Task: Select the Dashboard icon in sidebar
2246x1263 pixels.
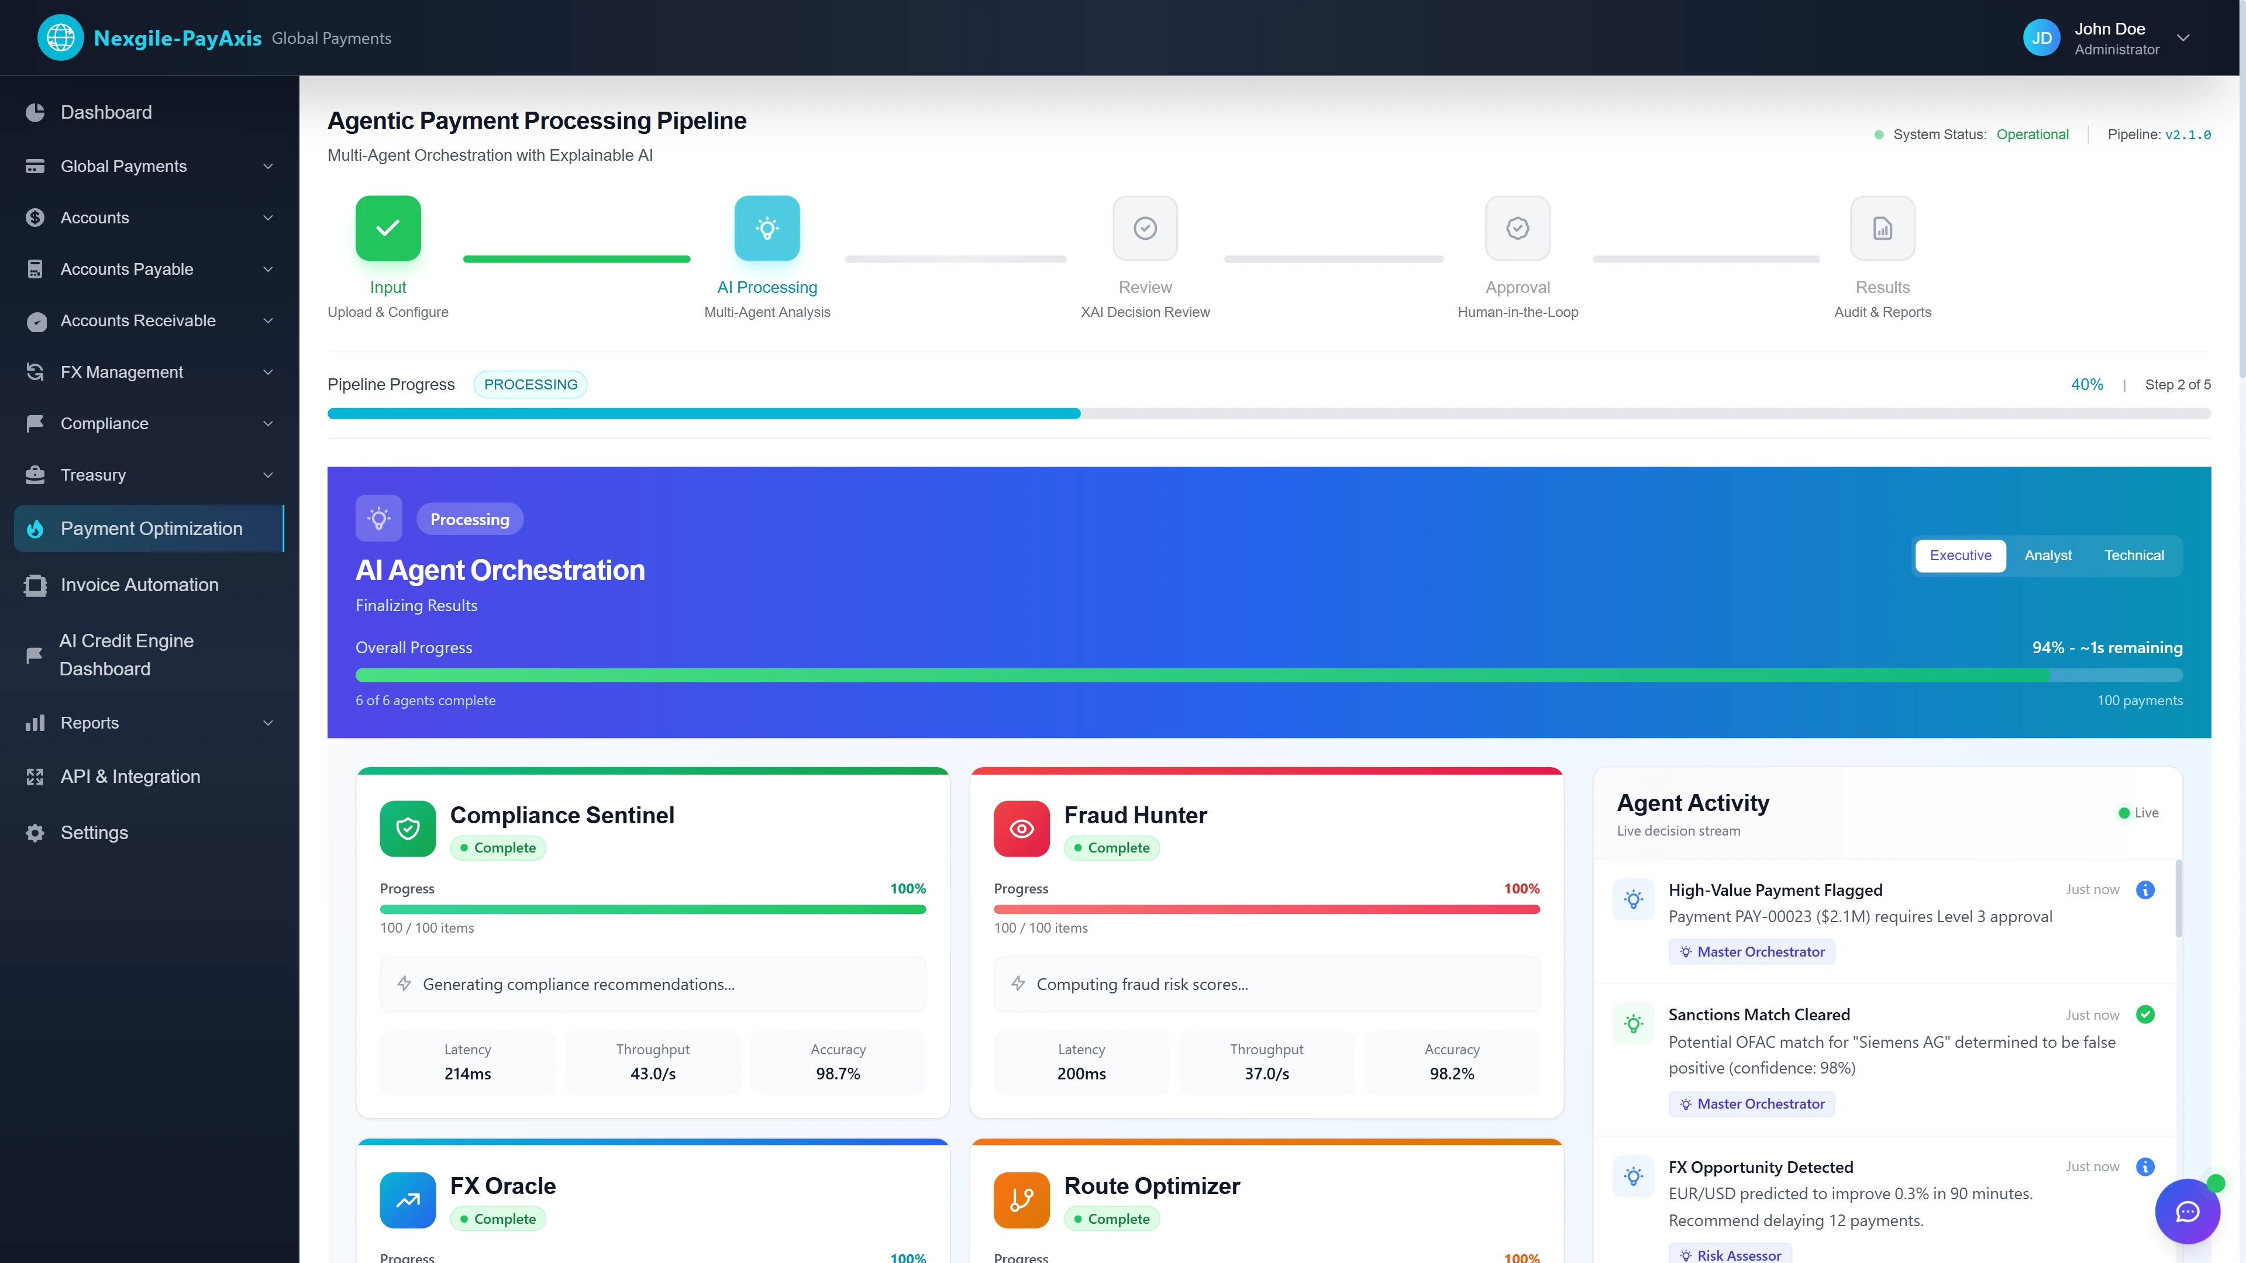Action: tap(35, 112)
